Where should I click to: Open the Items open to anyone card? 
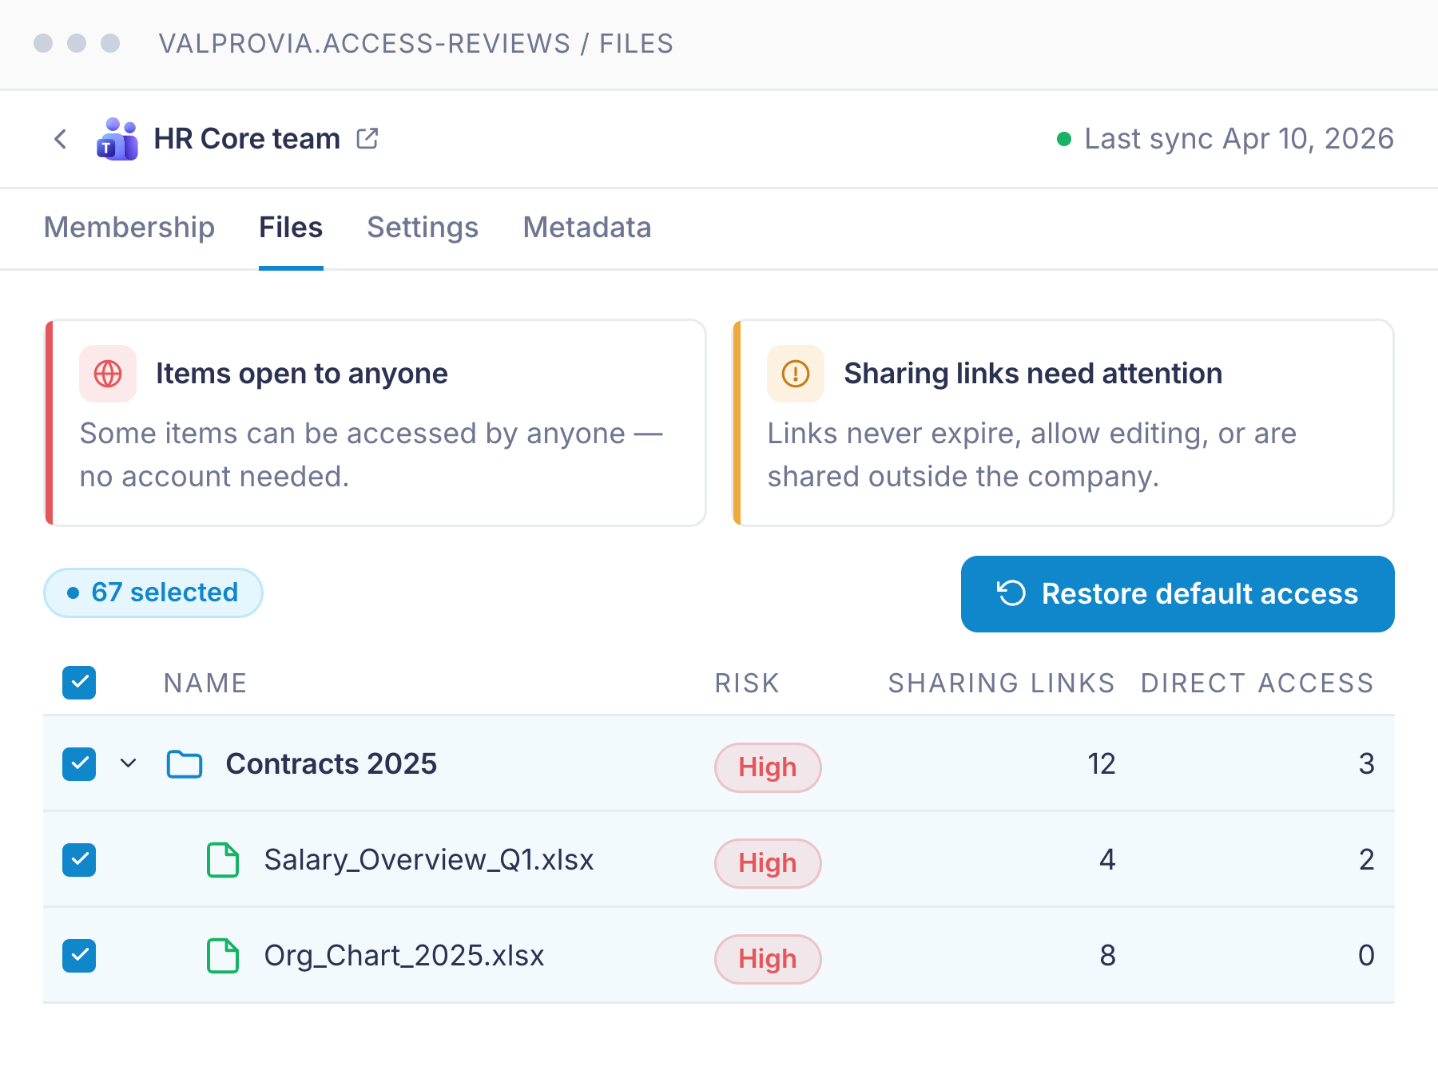375,423
